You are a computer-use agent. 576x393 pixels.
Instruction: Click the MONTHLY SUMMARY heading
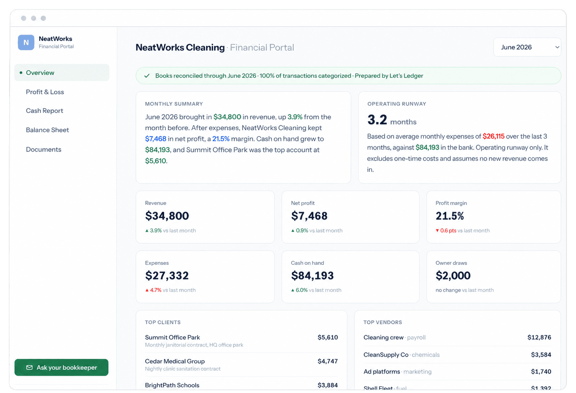pyautogui.click(x=174, y=104)
